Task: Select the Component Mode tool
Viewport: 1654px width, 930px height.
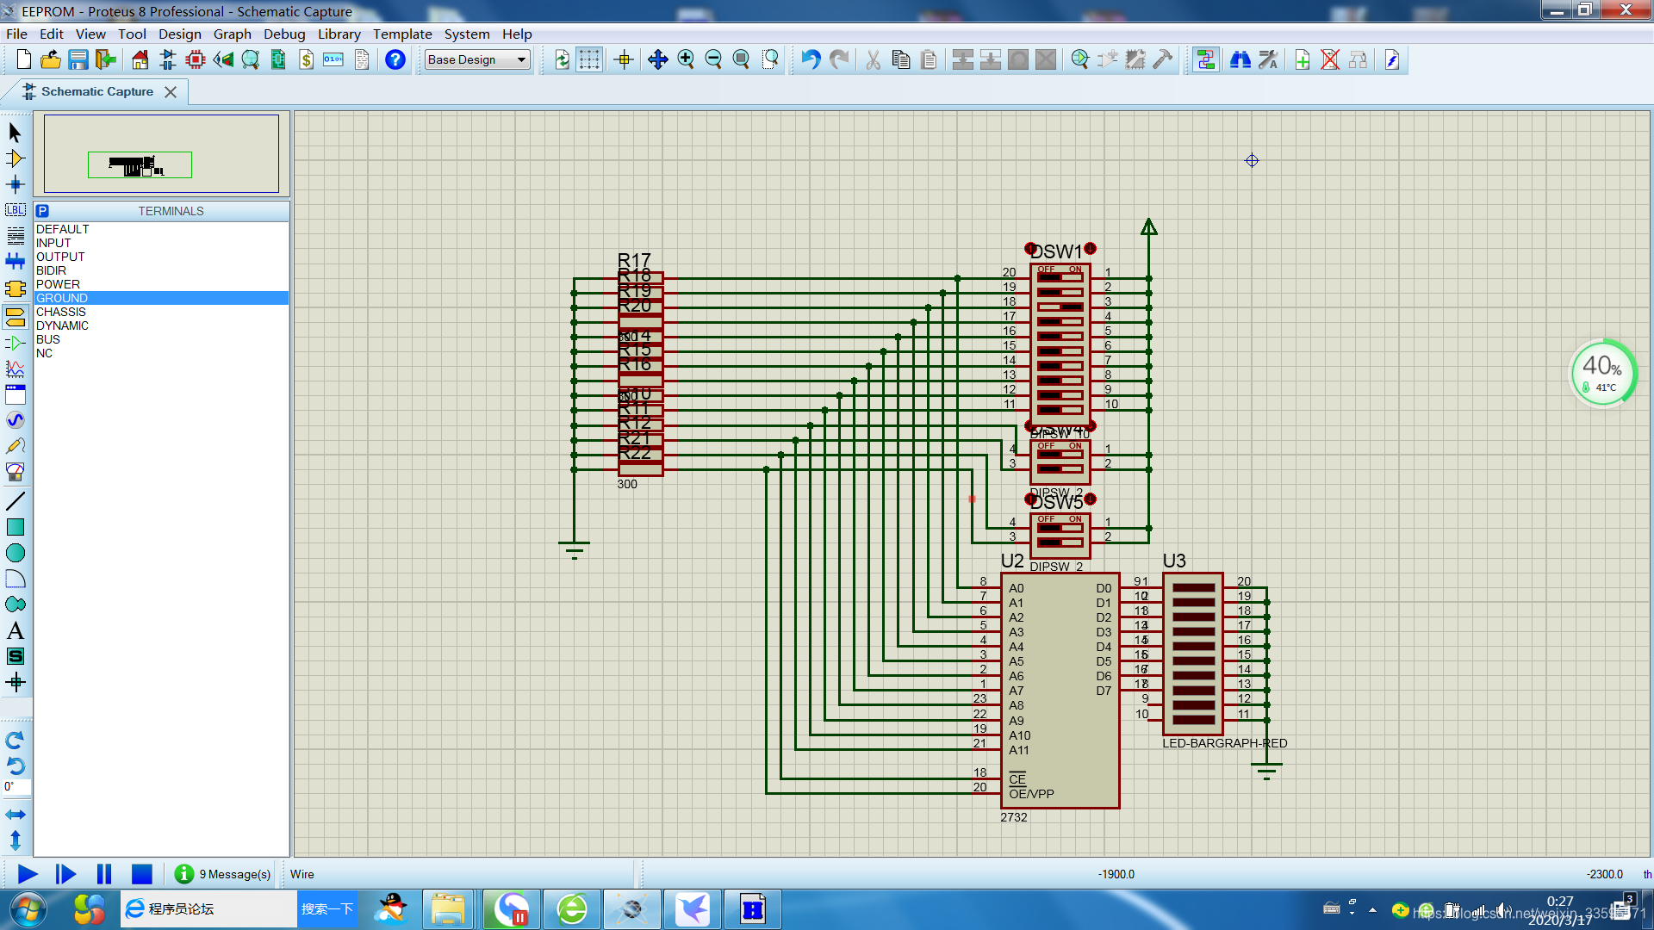Action: [x=15, y=158]
